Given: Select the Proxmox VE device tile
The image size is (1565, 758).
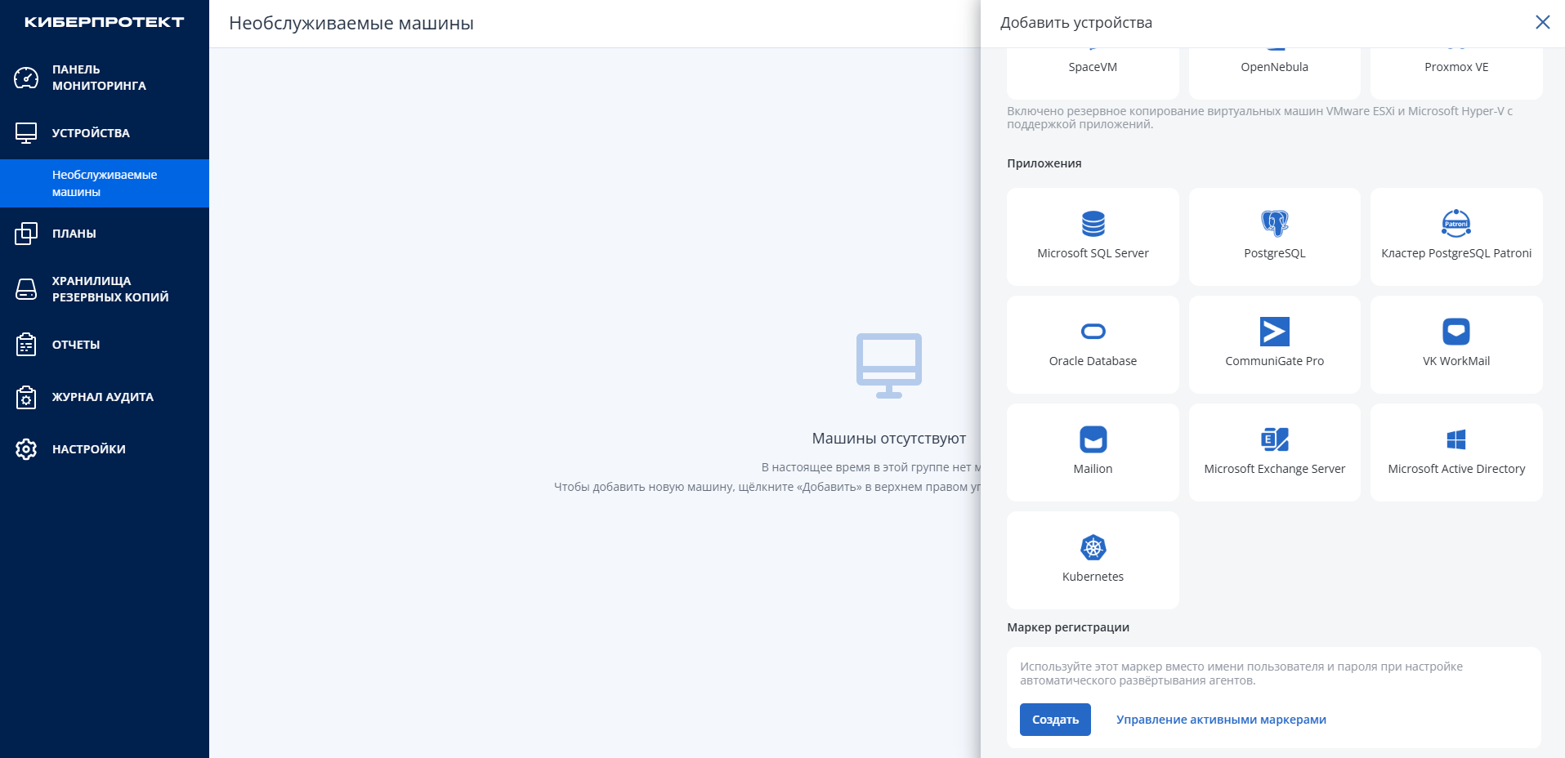Looking at the screenshot, I should [1456, 72].
